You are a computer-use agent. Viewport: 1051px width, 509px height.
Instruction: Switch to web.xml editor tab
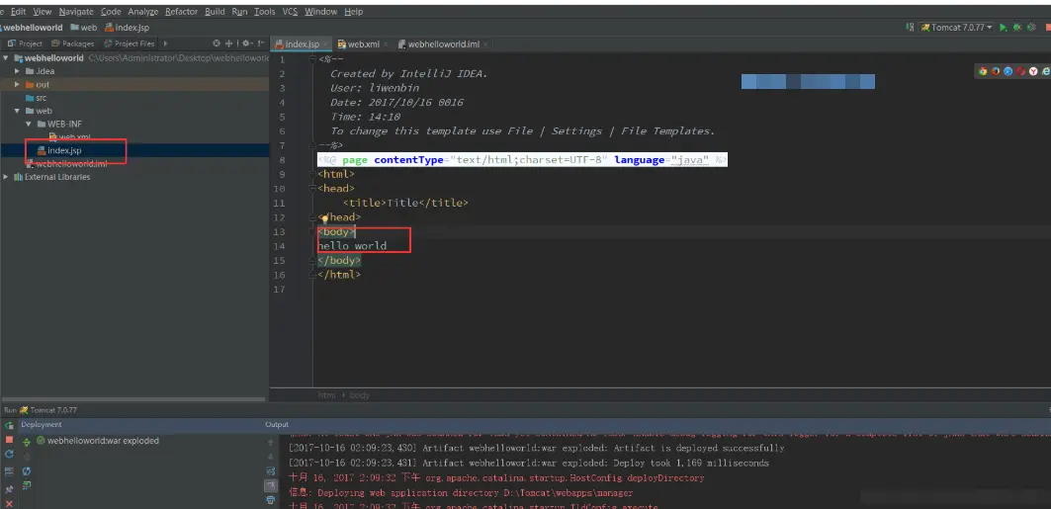363,44
